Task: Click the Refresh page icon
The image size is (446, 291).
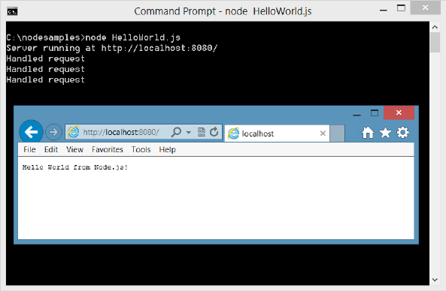Action: [214, 132]
